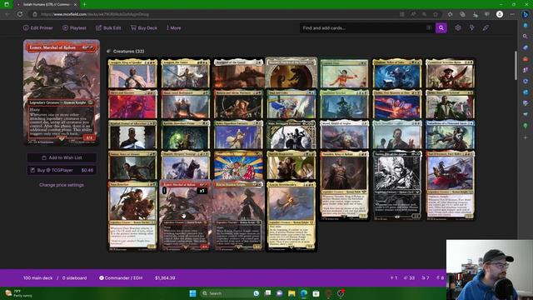Viewport: 533px width, 300px height.
Task: Click the deck price $1,364.39
Action: (x=165, y=277)
